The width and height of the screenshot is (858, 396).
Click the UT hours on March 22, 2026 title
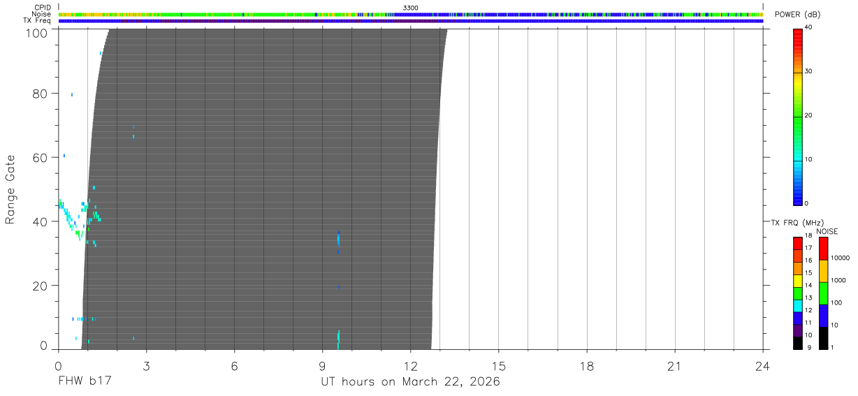coord(410,382)
